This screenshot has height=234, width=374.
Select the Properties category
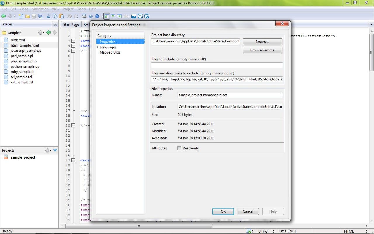[120, 42]
